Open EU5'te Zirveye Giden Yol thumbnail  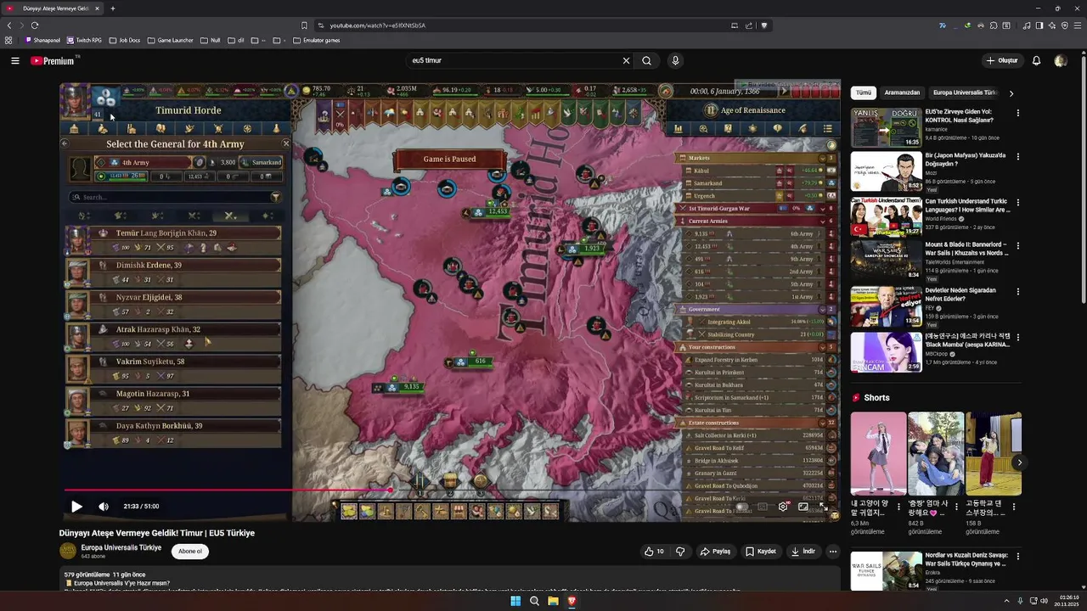click(x=887, y=127)
